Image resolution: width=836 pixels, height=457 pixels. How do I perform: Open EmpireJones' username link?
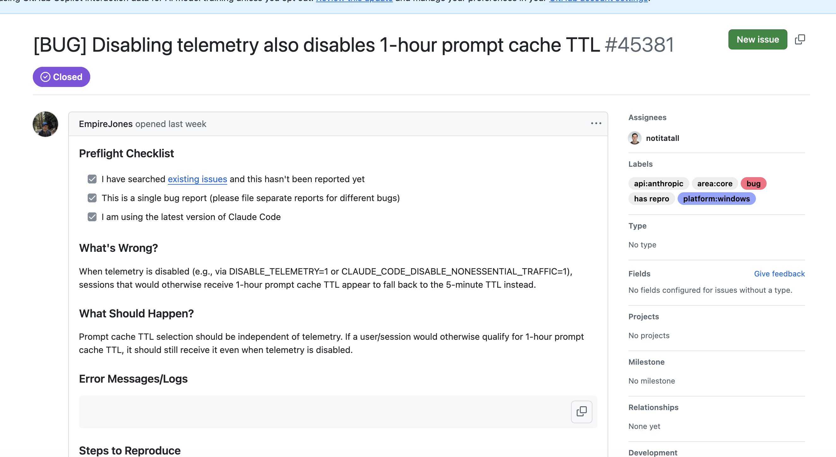(x=105, y=124)
